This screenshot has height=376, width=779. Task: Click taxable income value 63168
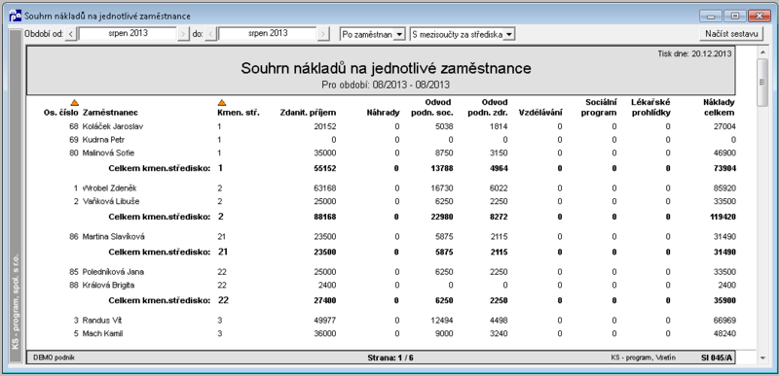[x=325, y=188]
